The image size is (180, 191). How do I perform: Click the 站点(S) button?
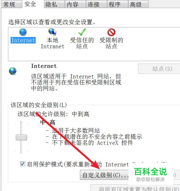click(x=159, y=69)
